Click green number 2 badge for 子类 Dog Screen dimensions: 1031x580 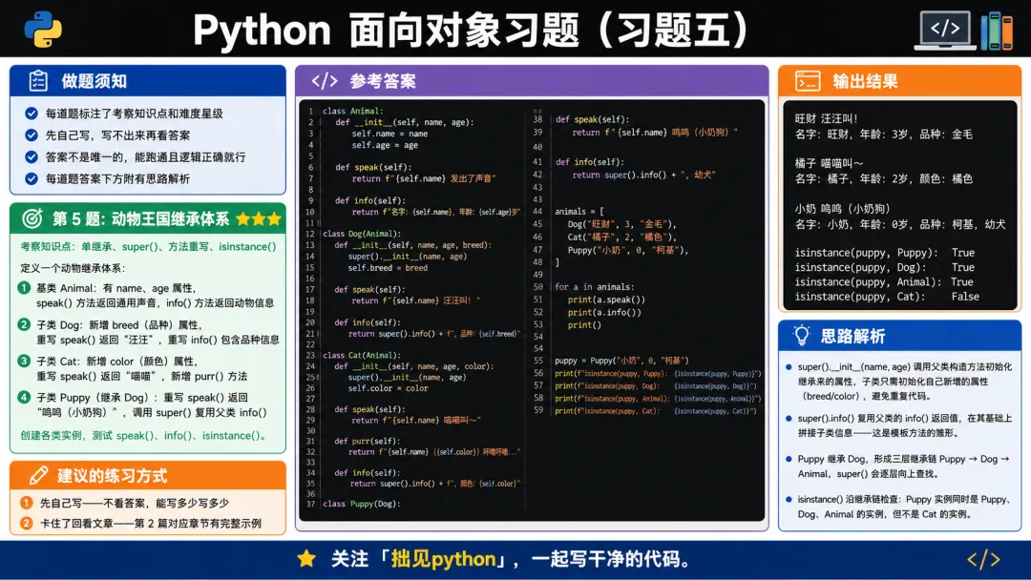coord(24,324)
